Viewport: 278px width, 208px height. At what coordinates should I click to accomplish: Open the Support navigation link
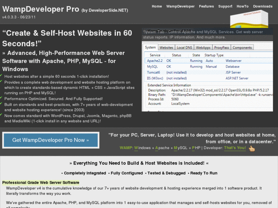click(225, 6)
